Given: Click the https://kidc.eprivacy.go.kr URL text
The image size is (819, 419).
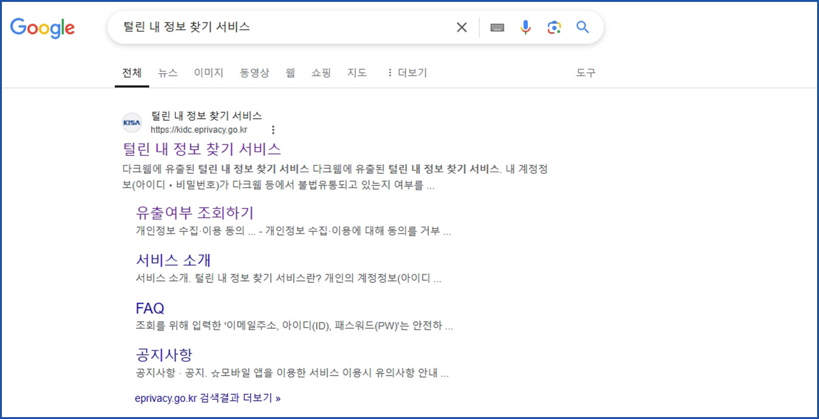Looking at the screenshot, I should [x=198, y=130].
